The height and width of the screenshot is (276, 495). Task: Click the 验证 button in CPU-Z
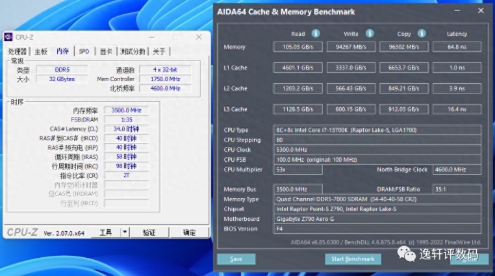click(149, 232)
